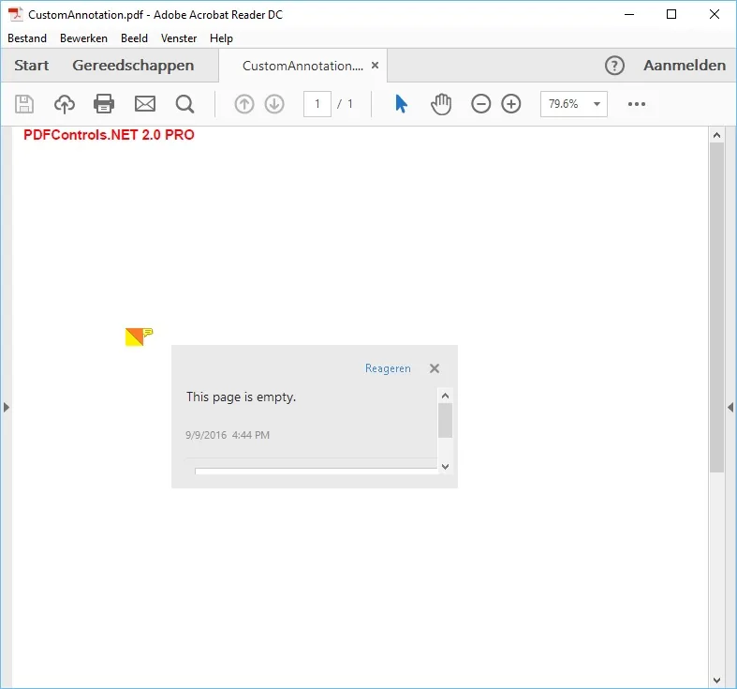The image size is (737, 689).
Task: Close the comment popup note
Action: click(x=435, y=368)
